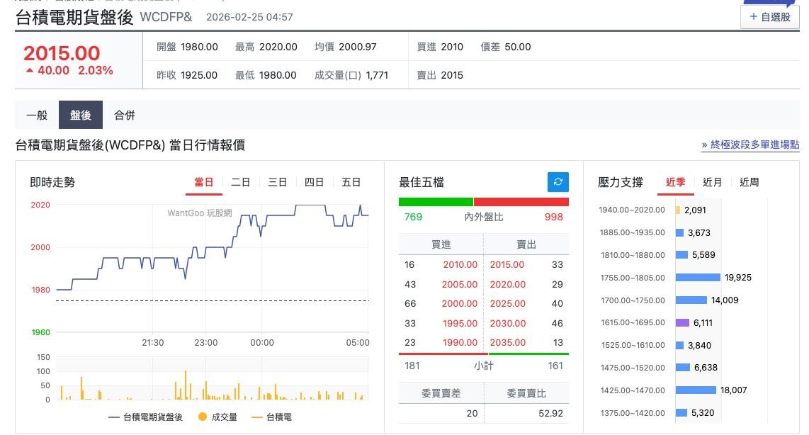Click the 自選股 add-to-watchlist button
The width and height of the screenshot is (809, 435).
(x=769, y=17)
